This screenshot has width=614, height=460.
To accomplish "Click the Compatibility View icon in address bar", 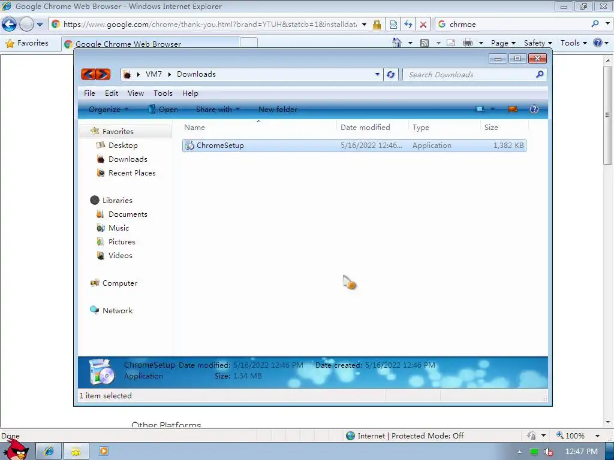I will [393, 24].
